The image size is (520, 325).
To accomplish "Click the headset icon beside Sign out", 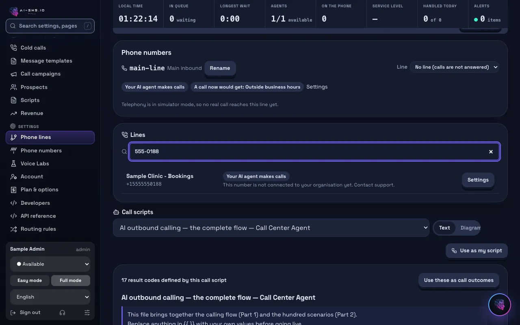I will 62,312.
